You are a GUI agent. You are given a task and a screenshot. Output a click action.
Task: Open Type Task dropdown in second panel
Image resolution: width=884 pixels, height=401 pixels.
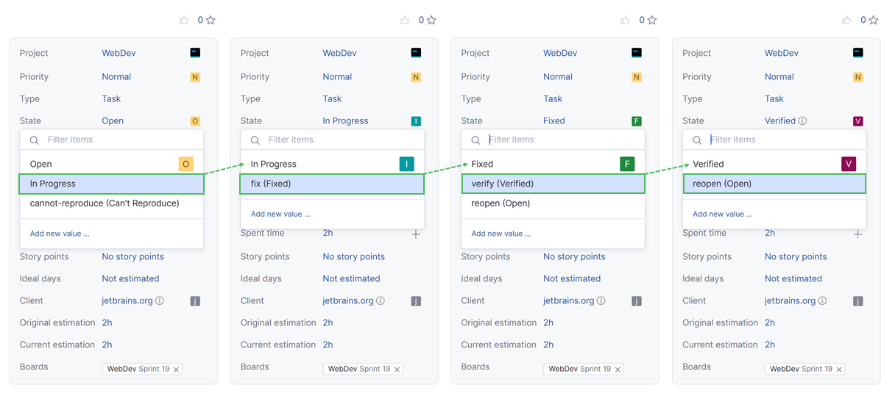(x=332, y=99)
